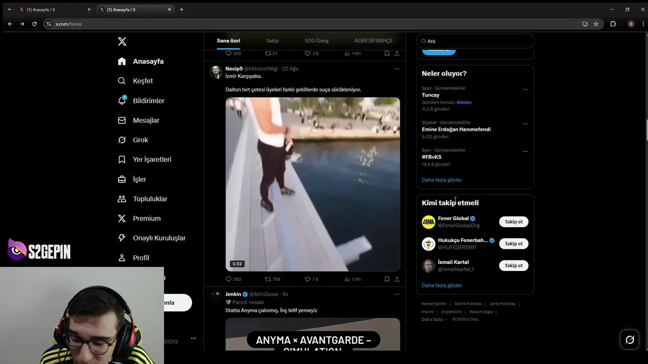Screen dimensions: 648x364
Task: Open #FBvKS trending topic
Action: point(431,157)
